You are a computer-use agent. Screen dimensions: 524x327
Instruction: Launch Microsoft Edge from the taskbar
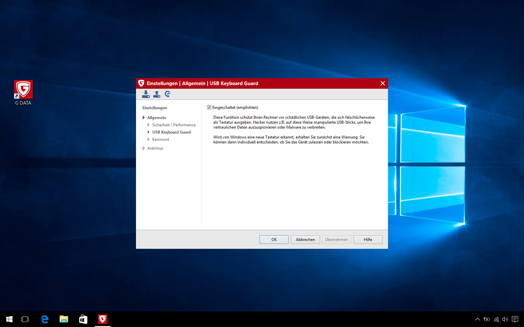(45, 319)
